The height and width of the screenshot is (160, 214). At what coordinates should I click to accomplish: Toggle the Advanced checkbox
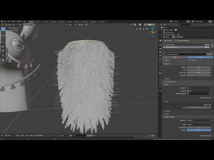click(x=190, y=60)
